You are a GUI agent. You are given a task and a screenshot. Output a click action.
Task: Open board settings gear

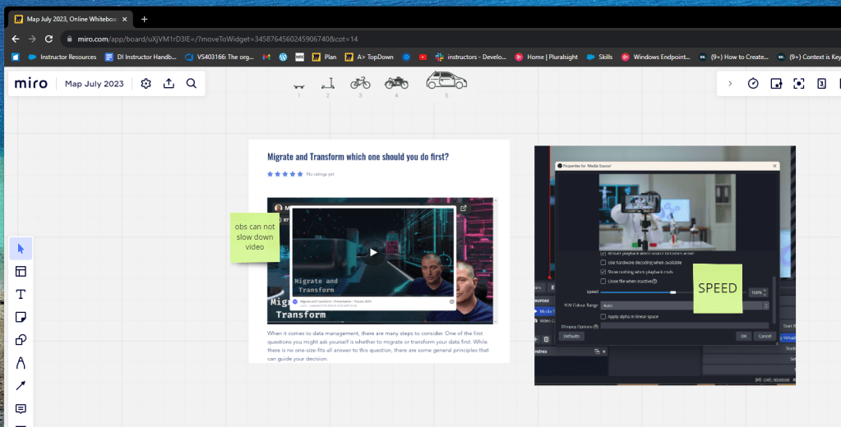click(146, 84)
